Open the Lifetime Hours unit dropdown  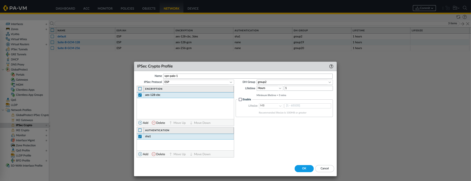(270, 88)
